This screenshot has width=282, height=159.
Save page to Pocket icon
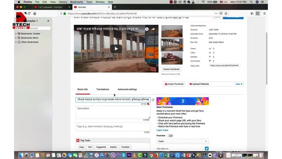pos(221,14)
